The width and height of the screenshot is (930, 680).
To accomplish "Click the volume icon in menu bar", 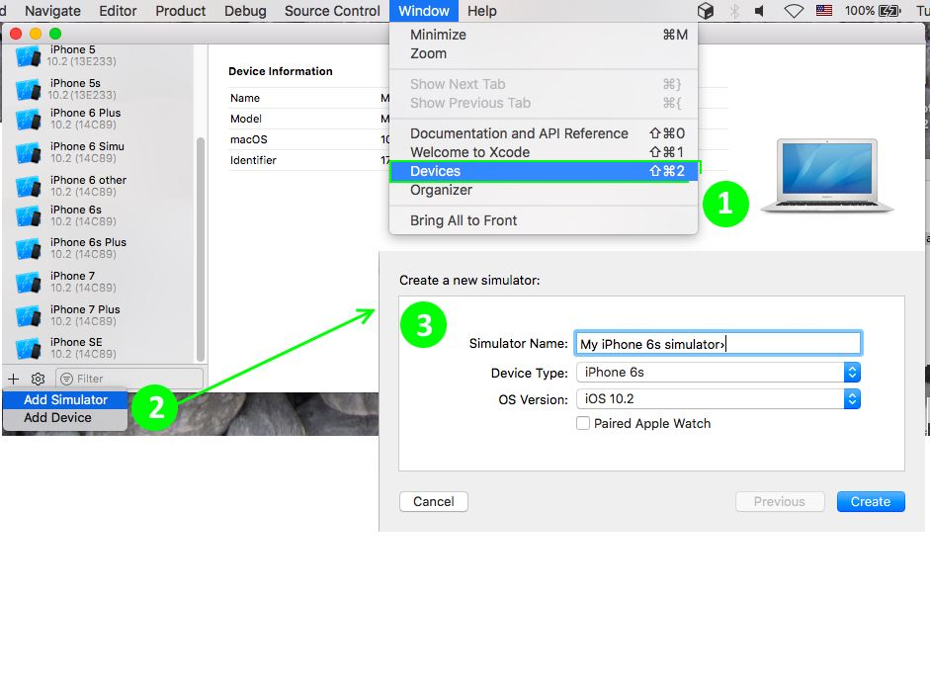I will (759, 11).
